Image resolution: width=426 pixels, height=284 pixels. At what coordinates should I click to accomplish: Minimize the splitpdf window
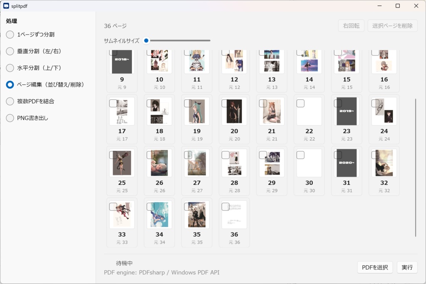click(x=379, y=6)
